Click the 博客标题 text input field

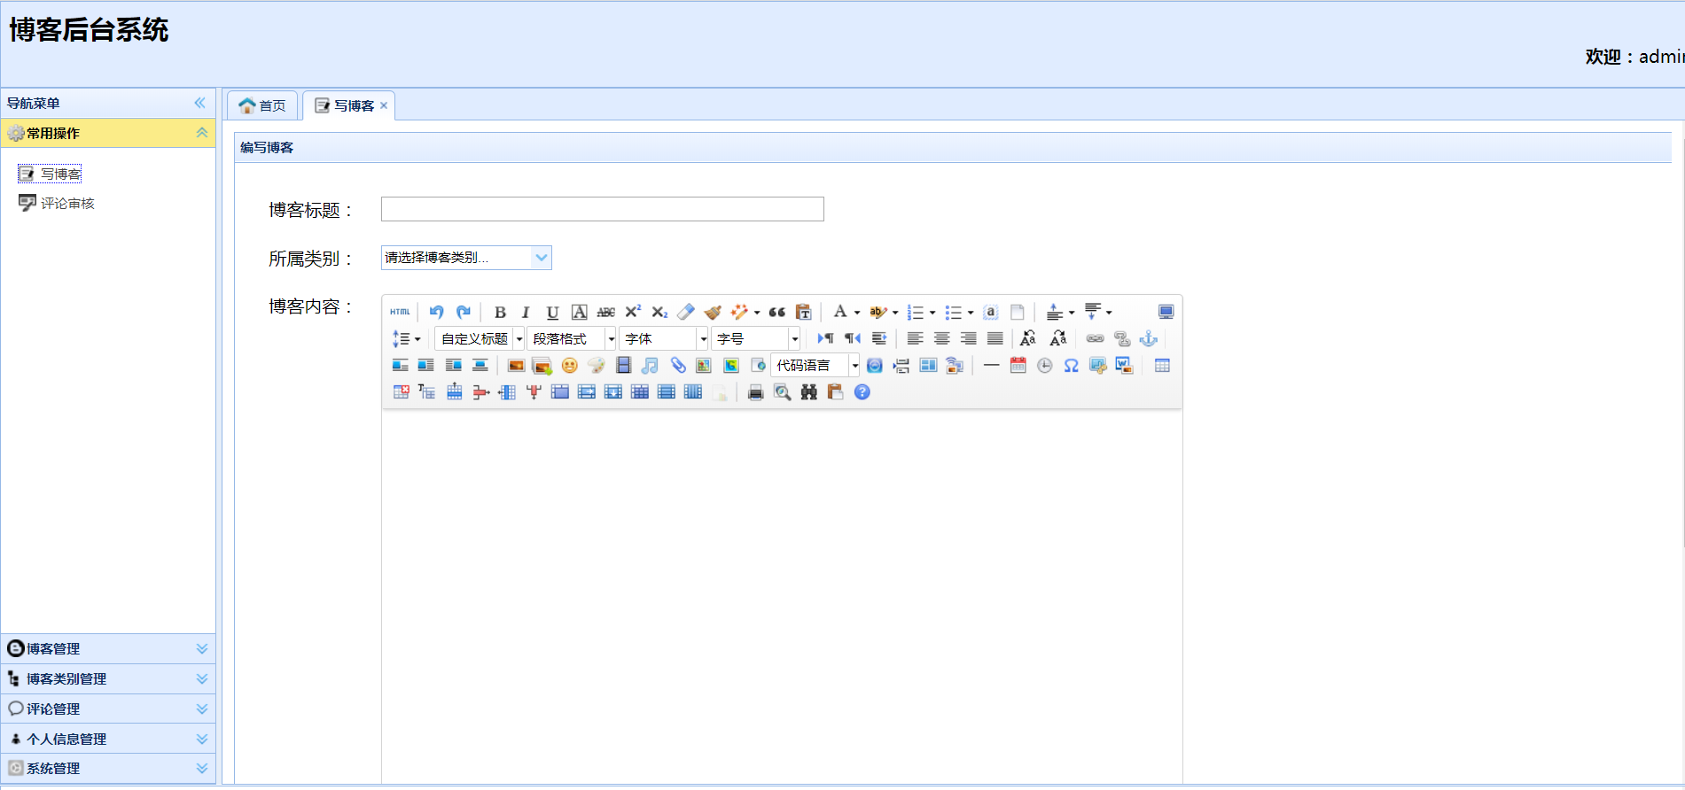tap(602, 209)
